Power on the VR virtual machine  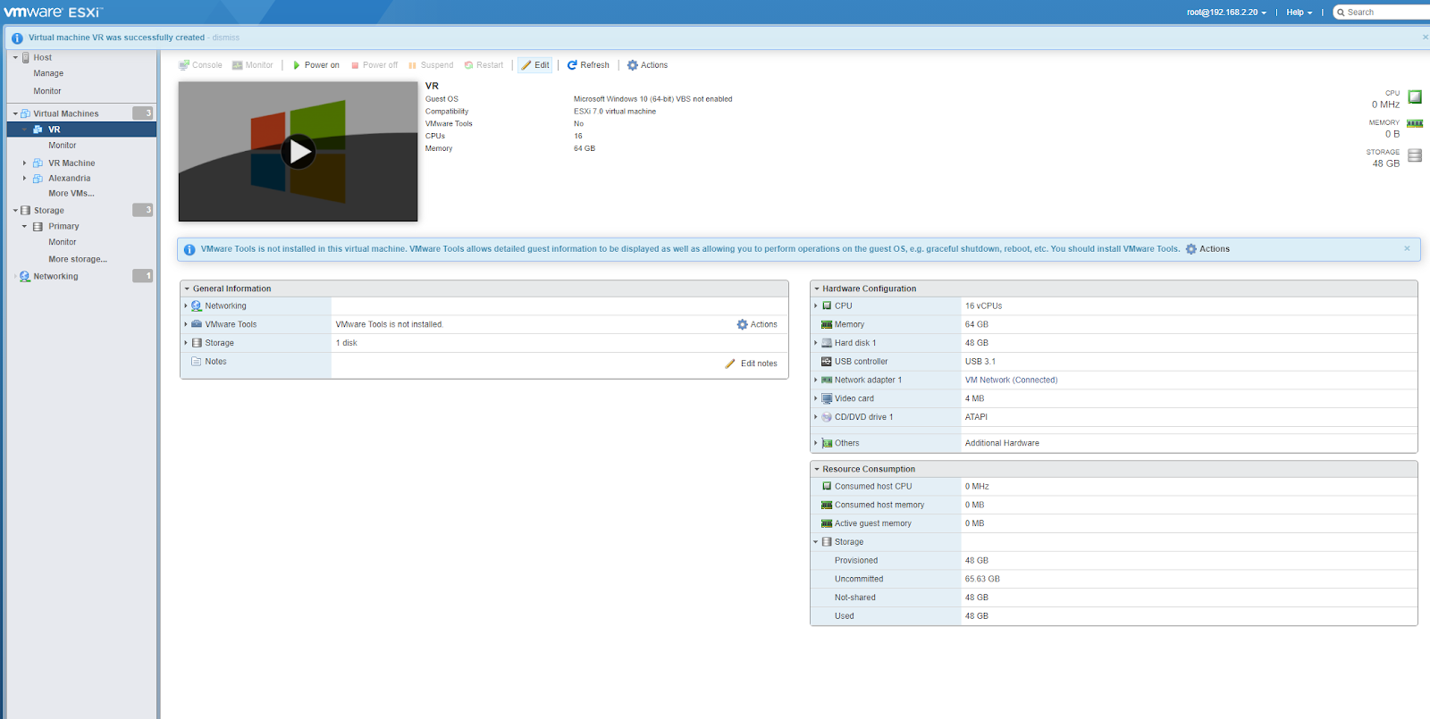point(316,65)
